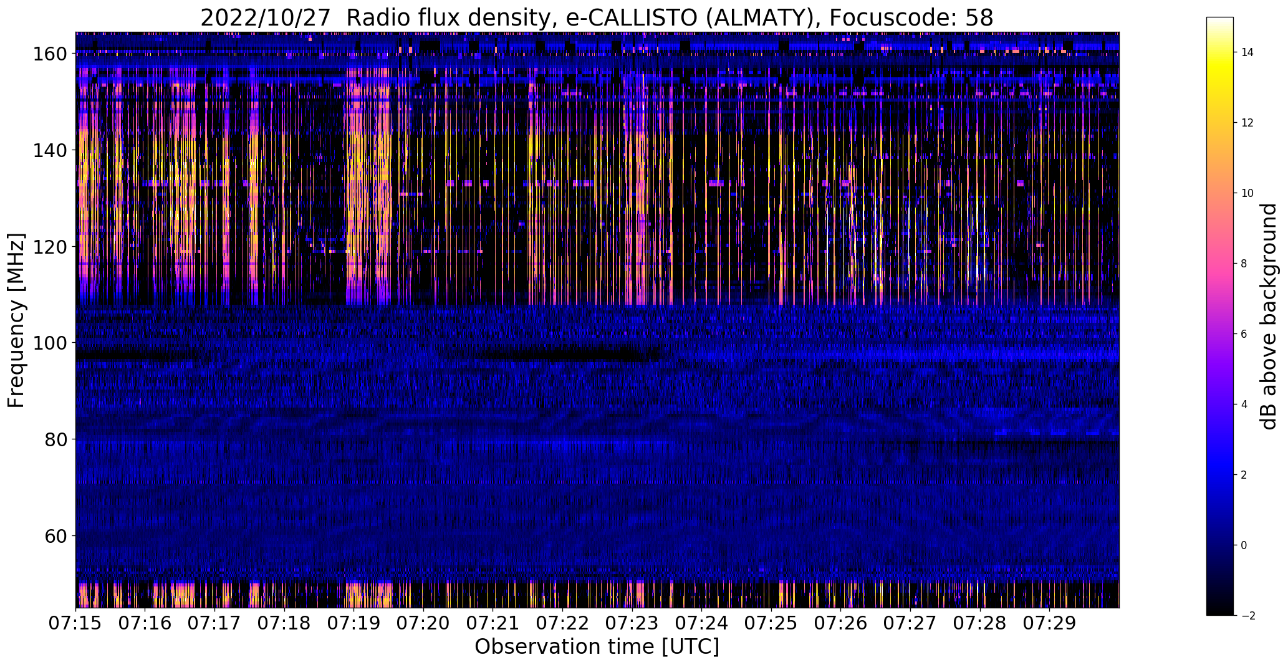Select the 07:24 time tick label
This screenshot has width=1288, height=665.
coord(701,623)
